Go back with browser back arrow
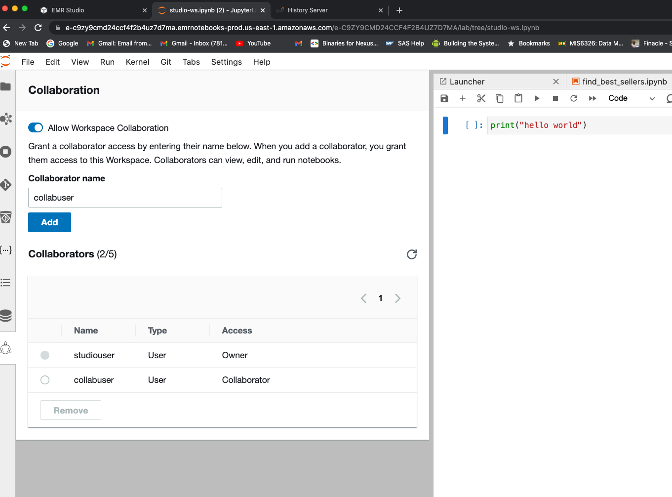Viewport: 672px width, 497px height. 6,28
